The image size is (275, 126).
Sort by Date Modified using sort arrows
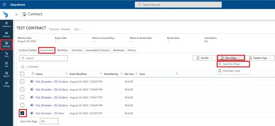click(101, 74)
